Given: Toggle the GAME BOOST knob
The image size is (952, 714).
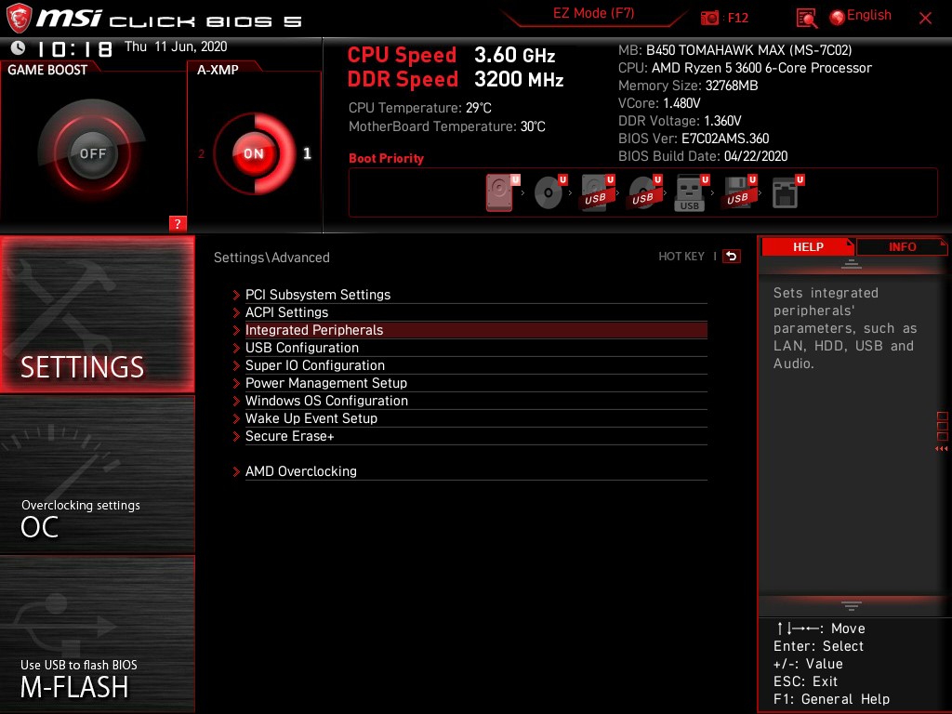Looking at the screenshot, I should tap(92, 153).
